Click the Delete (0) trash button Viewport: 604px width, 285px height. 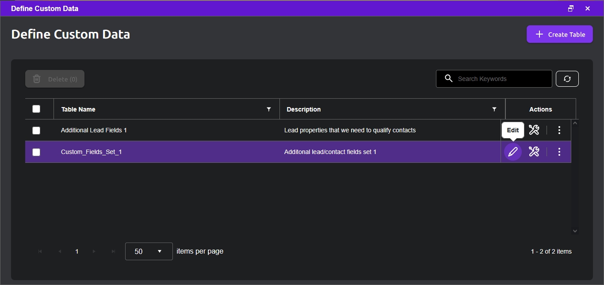(55, 79)
